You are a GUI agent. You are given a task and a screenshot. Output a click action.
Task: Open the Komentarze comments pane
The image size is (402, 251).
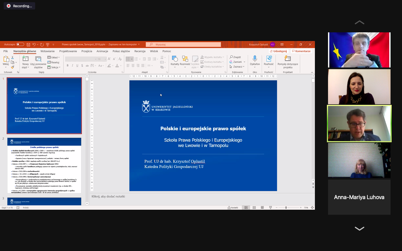click(301, 51)
